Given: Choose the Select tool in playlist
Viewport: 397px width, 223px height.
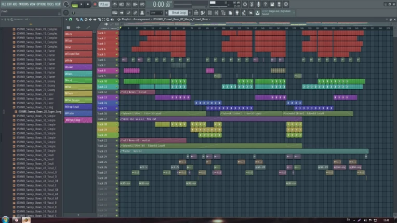Looking at the screenshot, I should point(103,19).
